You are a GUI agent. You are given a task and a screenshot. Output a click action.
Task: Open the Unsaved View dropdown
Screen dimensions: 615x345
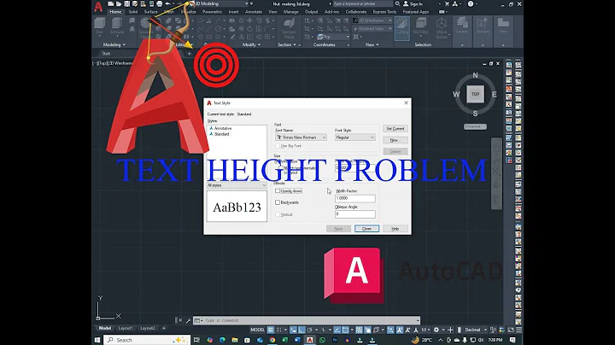372,29
